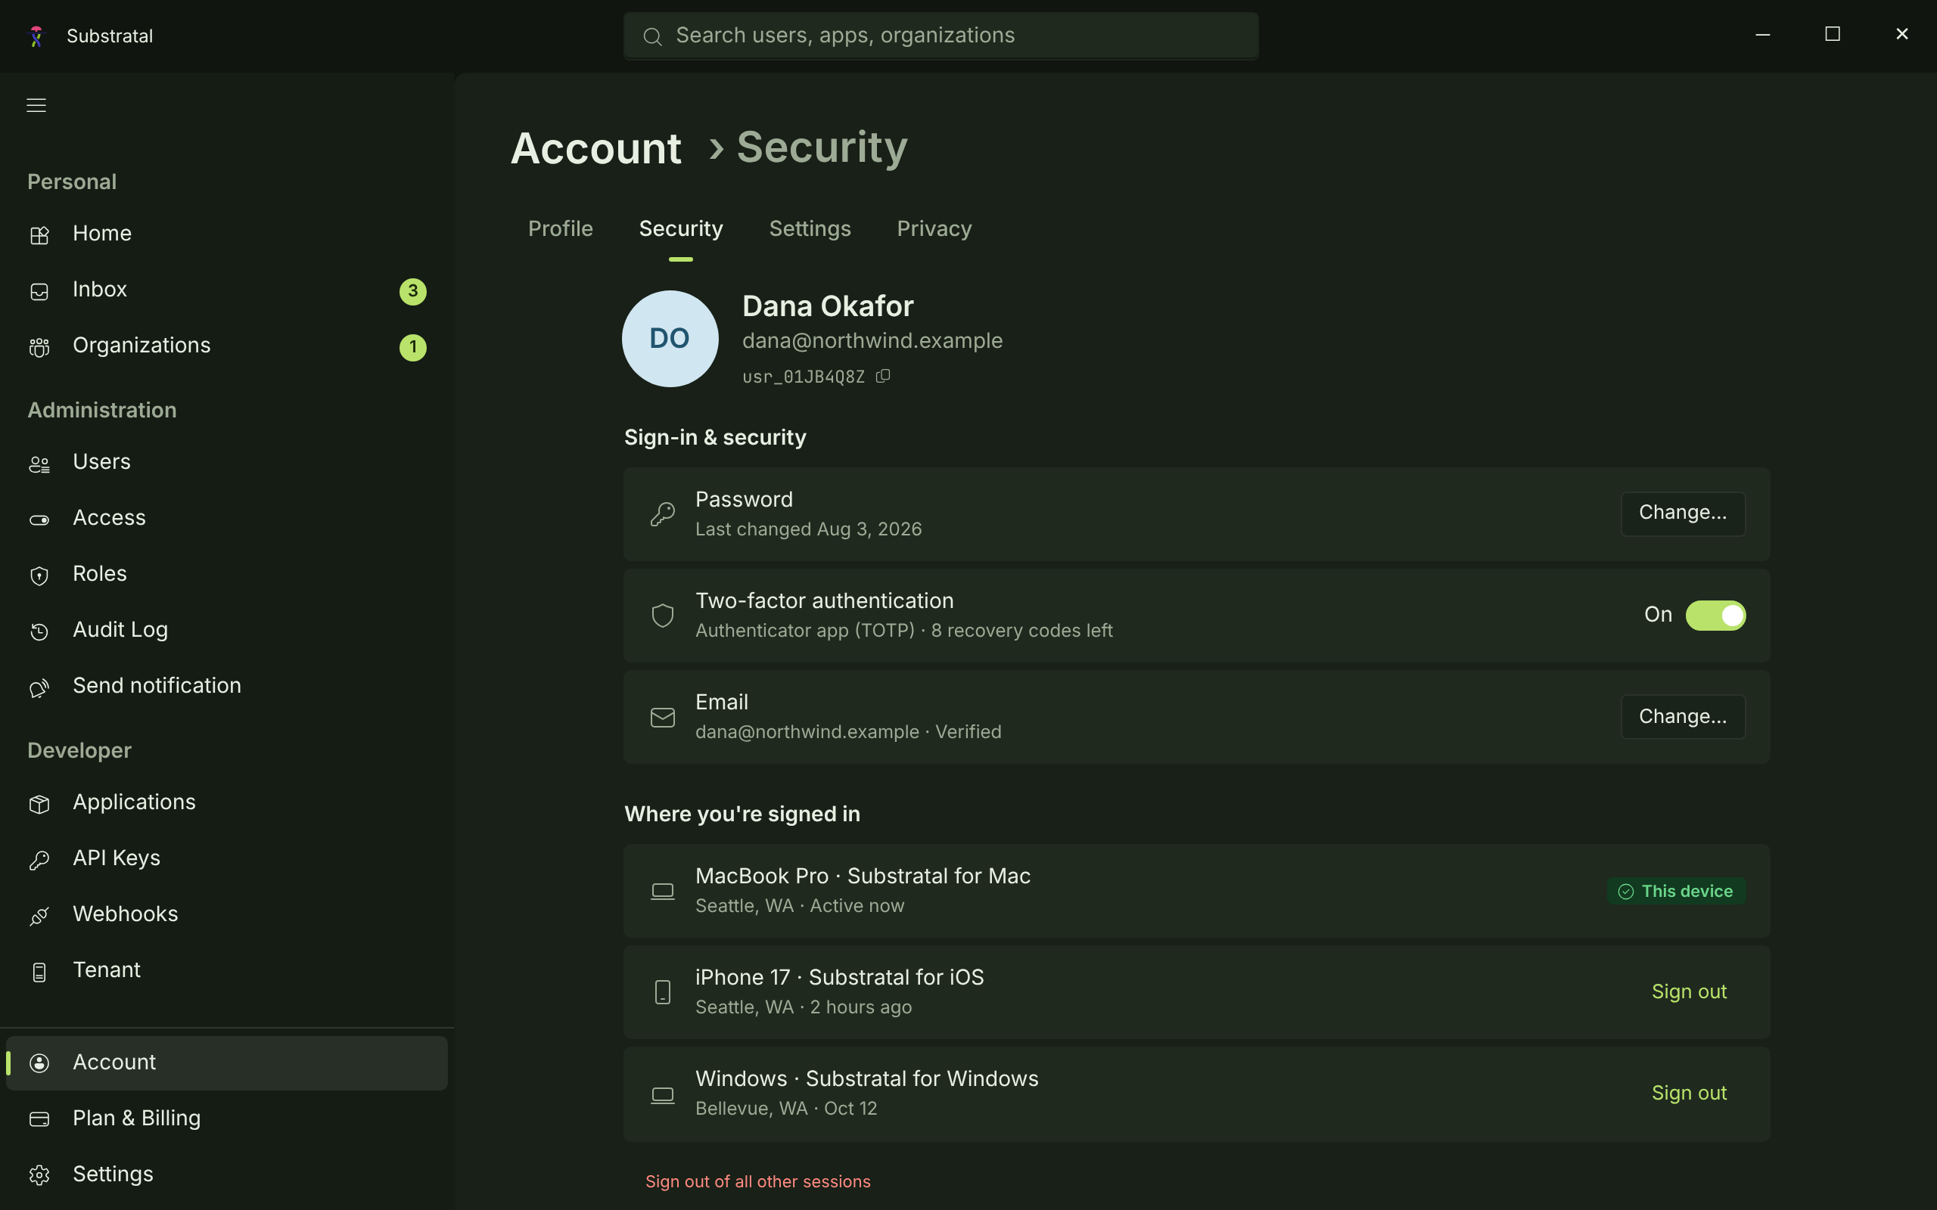This screenshot has height=1210, width=1937.
Task: Sign out the iPhone 17 session
Action: pos(1689,991)
